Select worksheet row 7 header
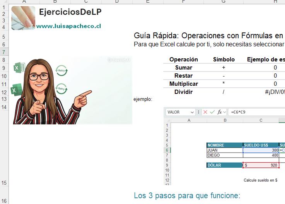Screen dimensions: 285x204 pos(4,52)
